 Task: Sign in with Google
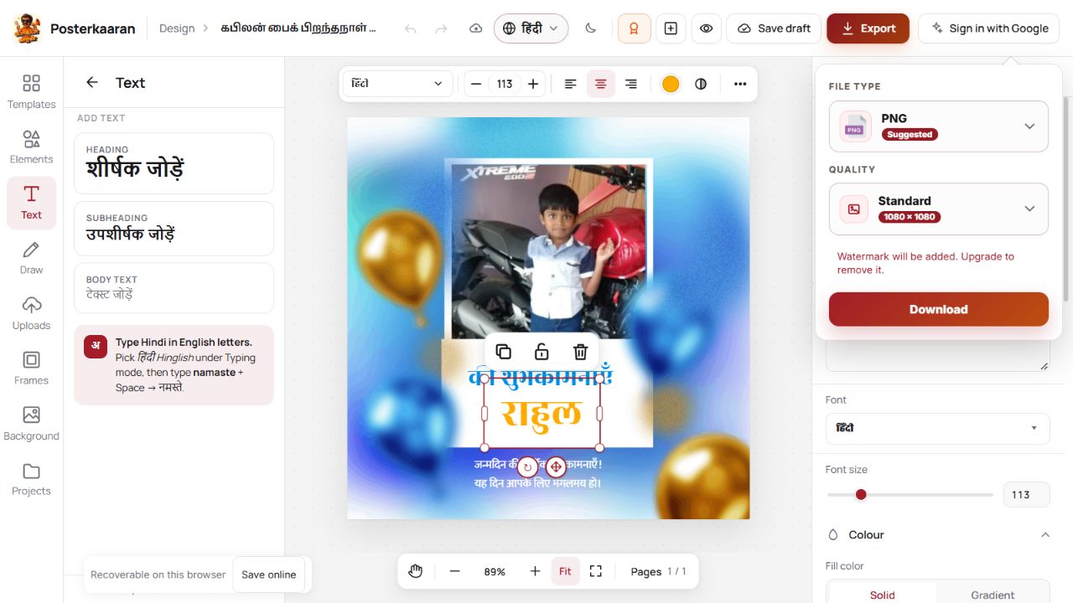(989, 28)
